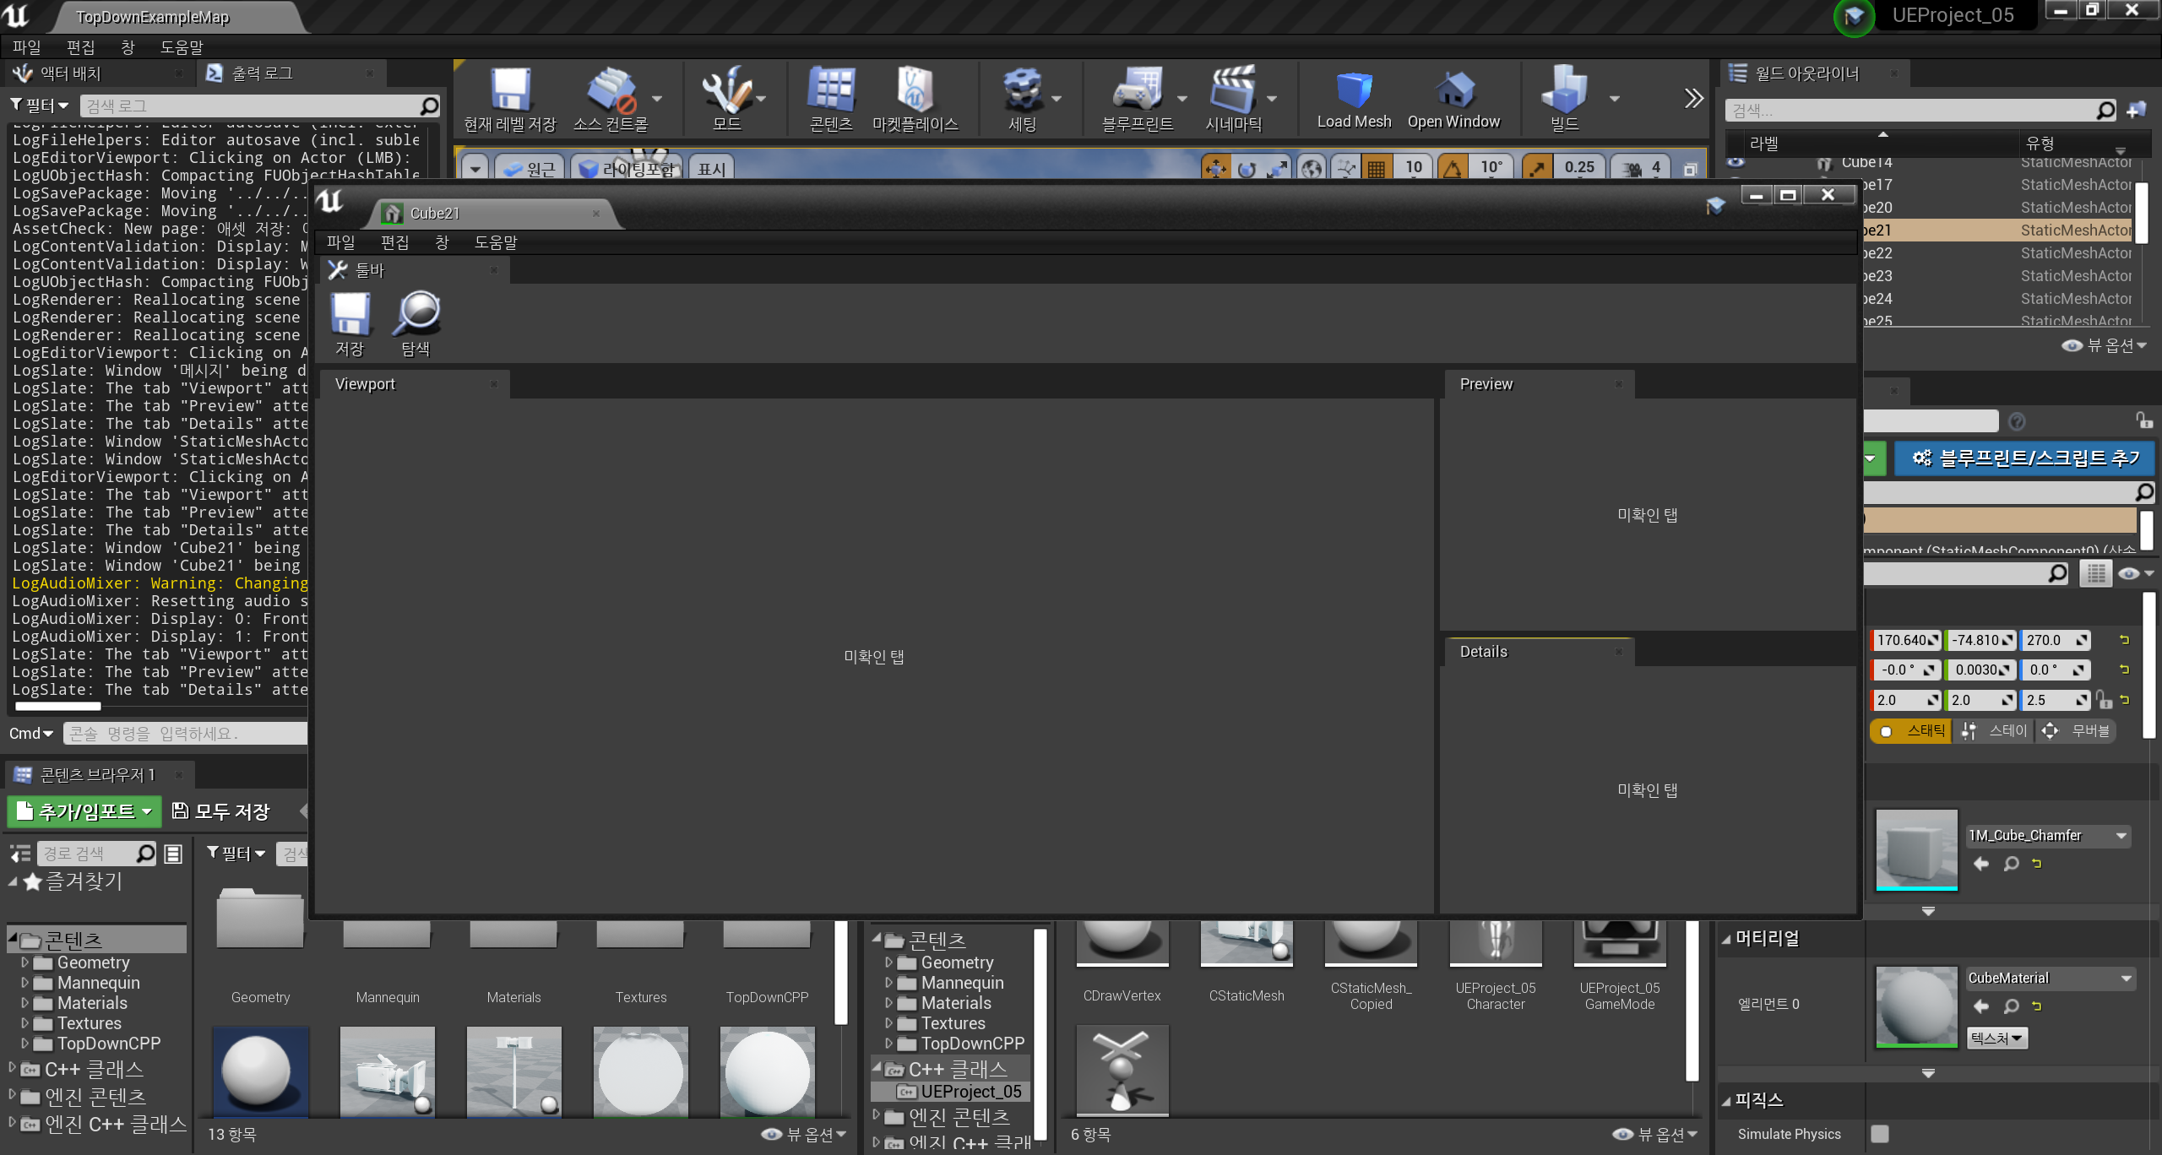
Task: Enable the Simulate Physics checkbox
Action: coord(1880,1134)
